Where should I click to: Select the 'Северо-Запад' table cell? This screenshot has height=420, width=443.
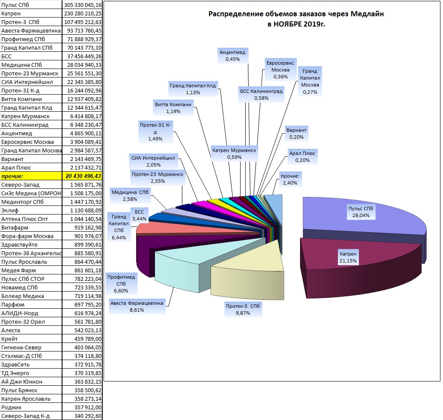(x=31, y=185)
